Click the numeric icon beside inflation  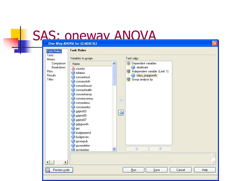tap(73, 73)
